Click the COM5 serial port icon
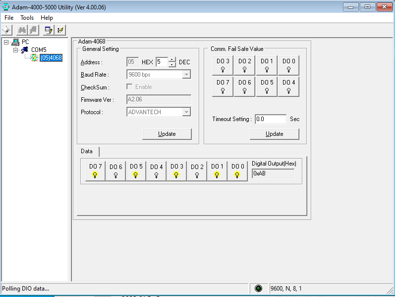 pos(24,50)
